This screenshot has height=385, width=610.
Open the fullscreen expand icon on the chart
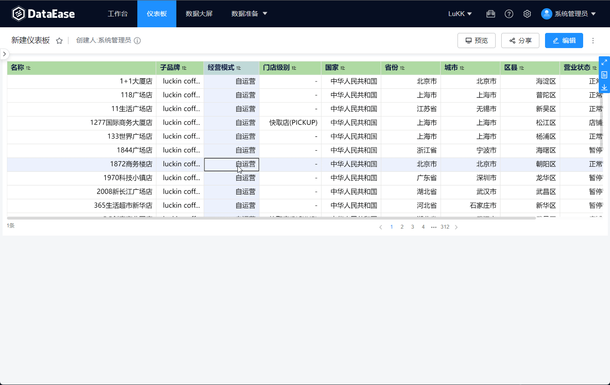tap(604, 61)
